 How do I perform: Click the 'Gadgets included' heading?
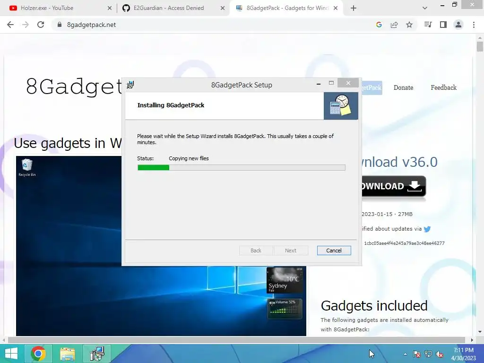click(x=374, y=306)
